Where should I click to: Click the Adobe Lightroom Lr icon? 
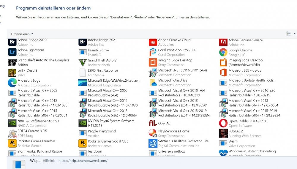pos(12,52)
